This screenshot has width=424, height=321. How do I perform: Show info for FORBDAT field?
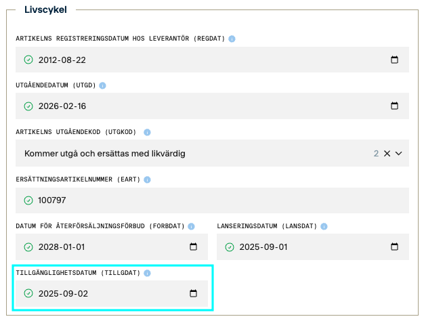coord(192,226)
